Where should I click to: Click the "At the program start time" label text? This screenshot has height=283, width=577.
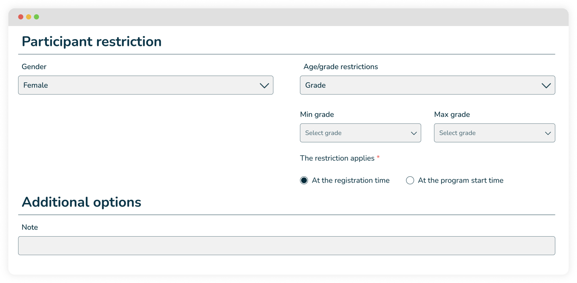[x=460, y=181]
